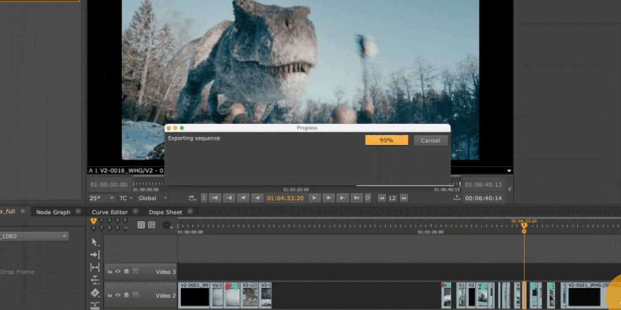Cancel the sequence export
The width and height of the screenshot is (621, 310).
[x=430, y=140]
